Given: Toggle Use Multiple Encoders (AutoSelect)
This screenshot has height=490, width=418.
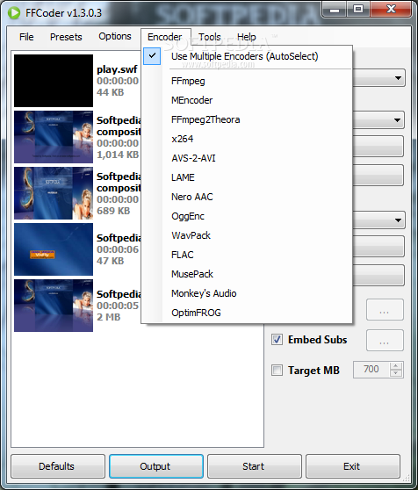Looking at the screenshot, I should (x=247, y=56).
